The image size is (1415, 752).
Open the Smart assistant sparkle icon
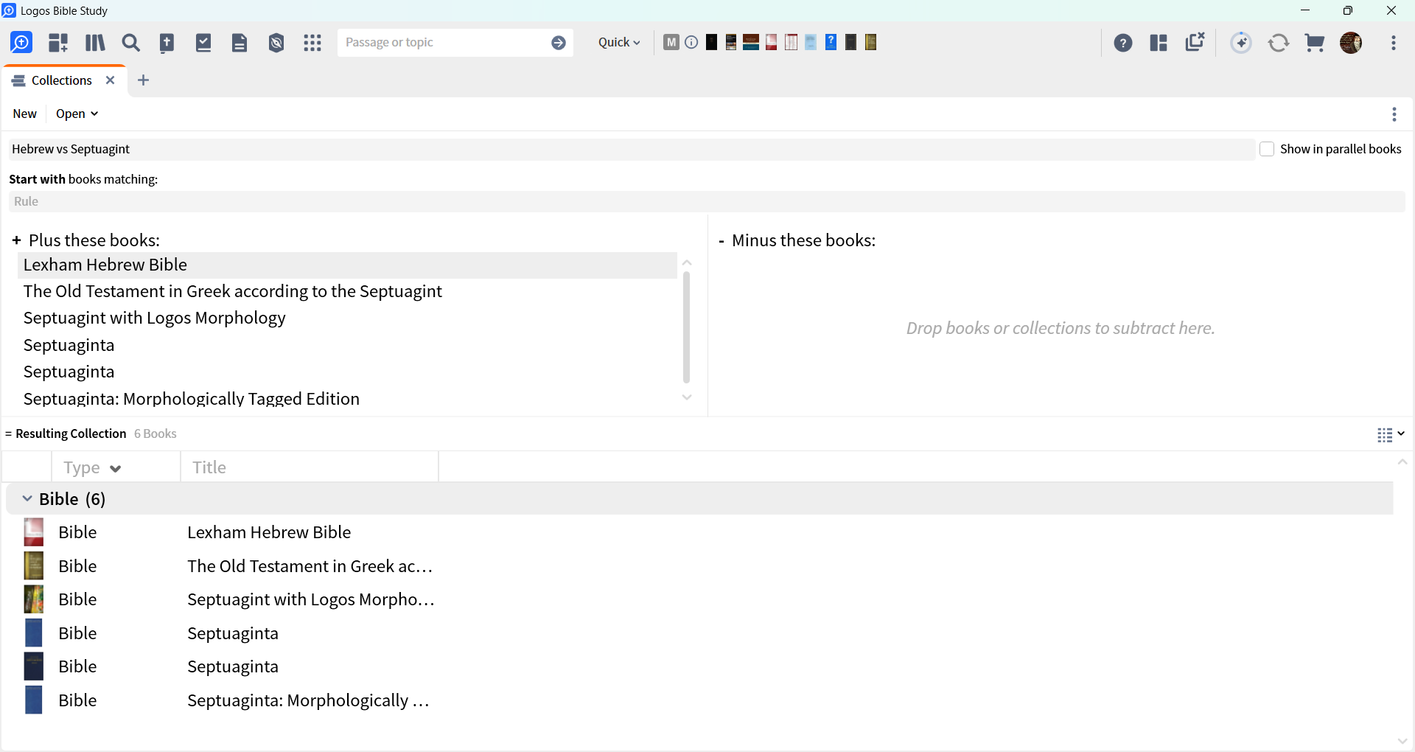(1242, 43)
